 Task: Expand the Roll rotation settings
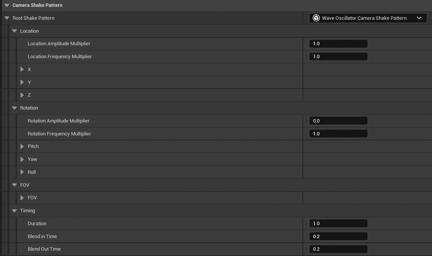point(22,172)
